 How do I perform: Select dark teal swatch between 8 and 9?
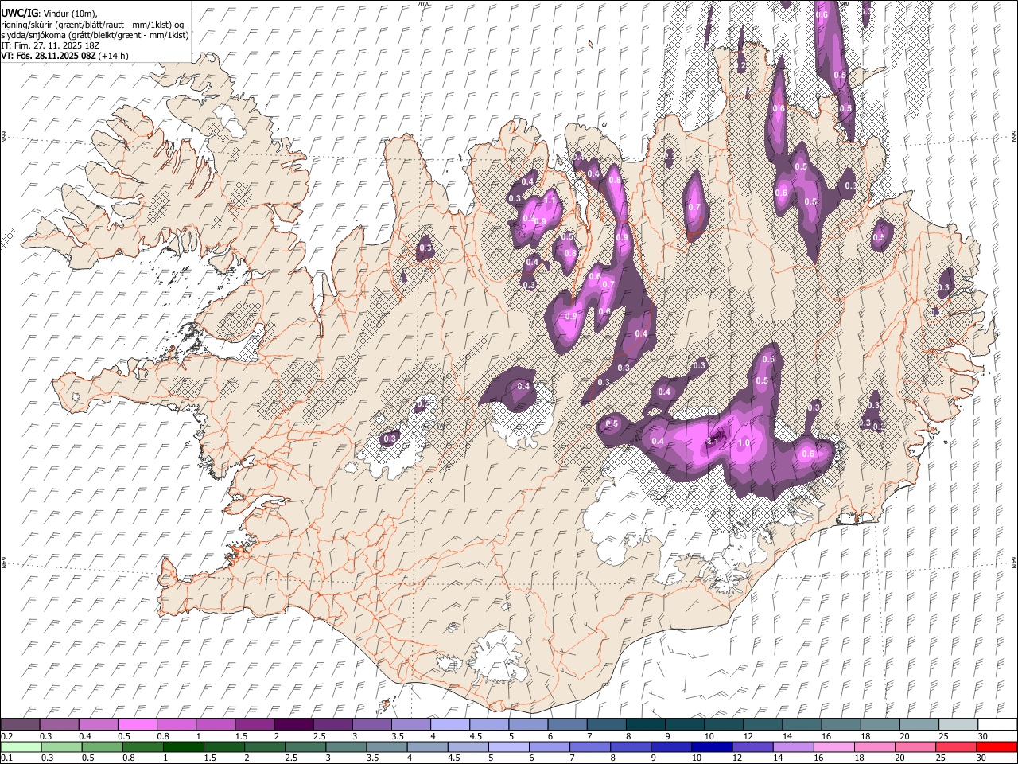(646, 724)
